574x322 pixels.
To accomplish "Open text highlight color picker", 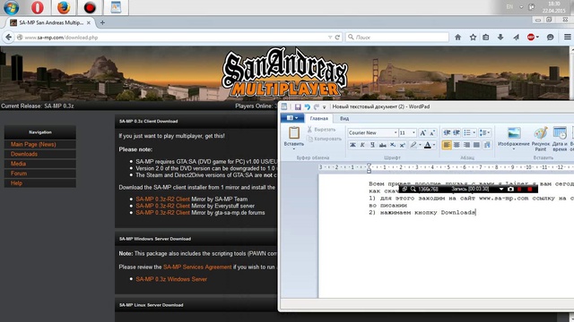I will pyautogui.click(x=413, y=145).
